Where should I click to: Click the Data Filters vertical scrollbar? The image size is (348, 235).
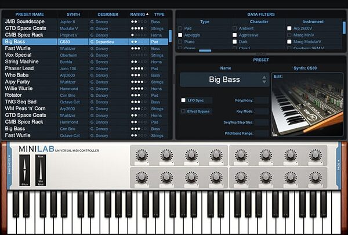[344, 28]
